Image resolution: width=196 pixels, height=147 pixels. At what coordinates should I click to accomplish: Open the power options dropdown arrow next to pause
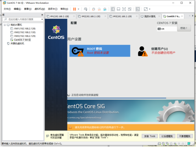(x=78, y=9)
